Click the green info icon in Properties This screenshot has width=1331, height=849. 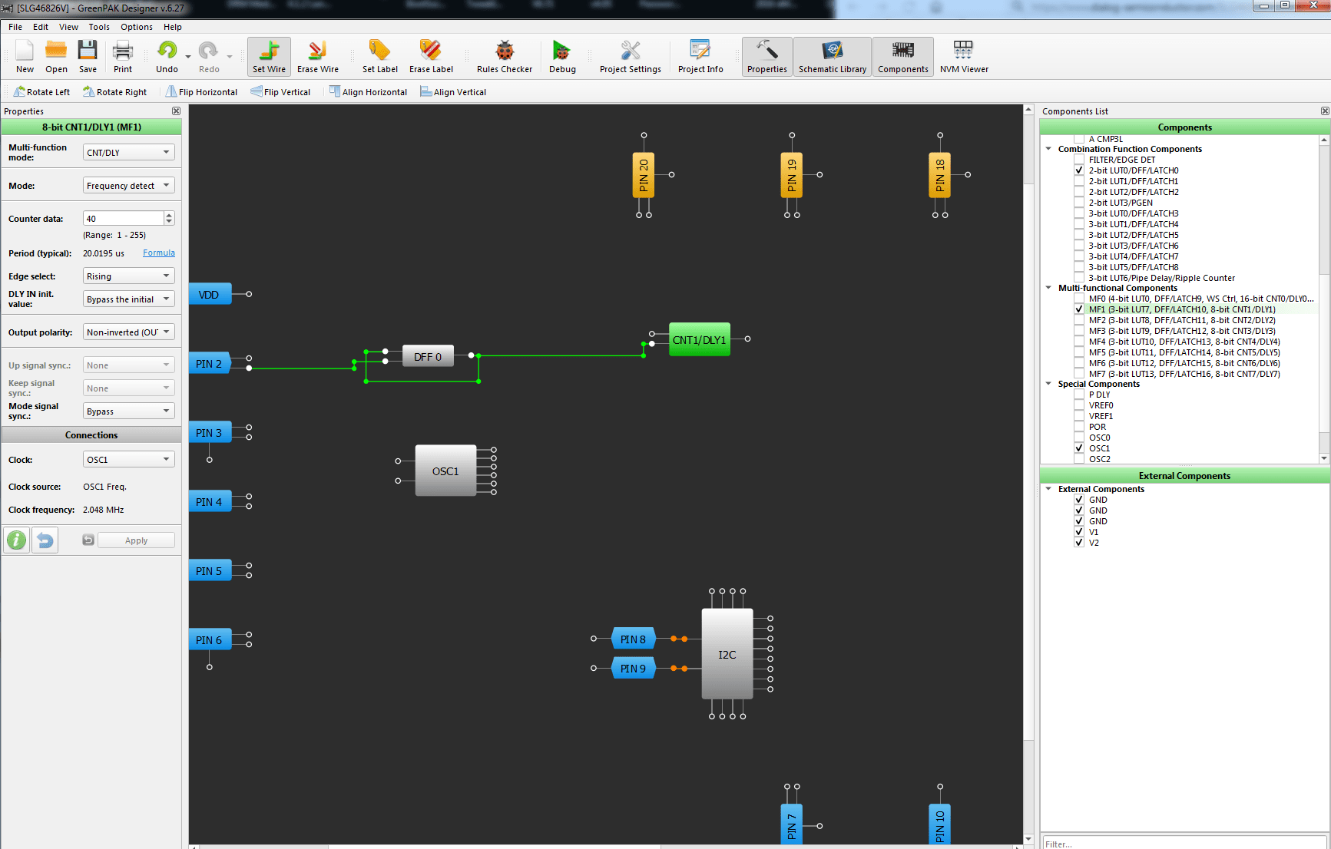pyautogui.click(x=16, y=540)
